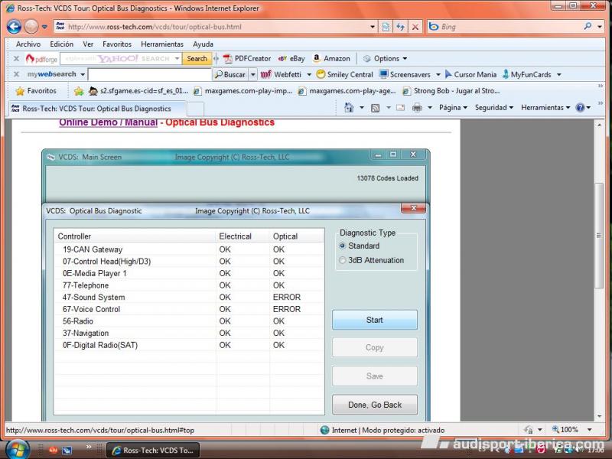
Task: Open a new blank tab
Action: [x=195, y=109]
